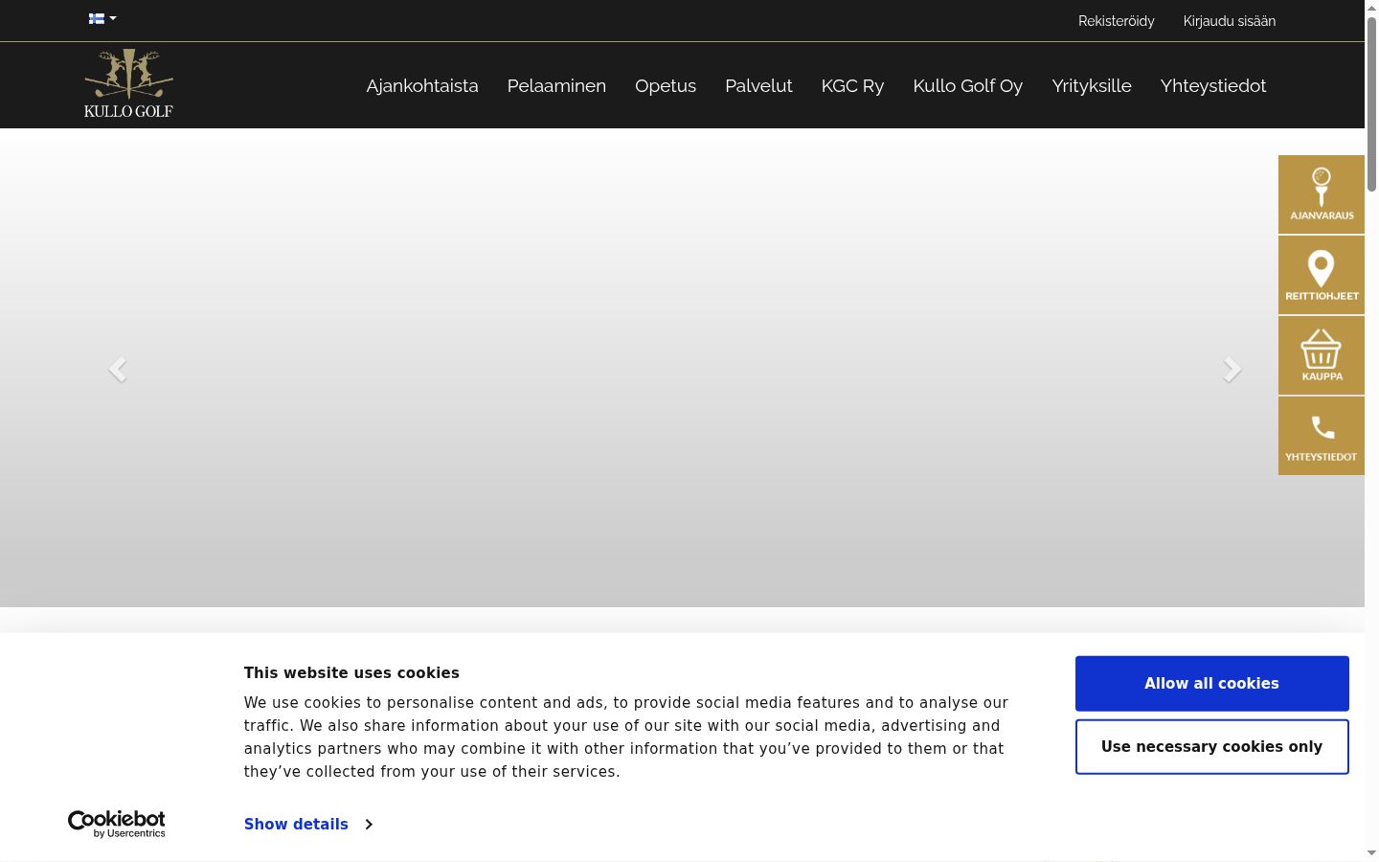Image resolution: width=1379 pixels, height=862 pixels.
Task: Expand Show details in cookie banner
Action: point(307,824)
